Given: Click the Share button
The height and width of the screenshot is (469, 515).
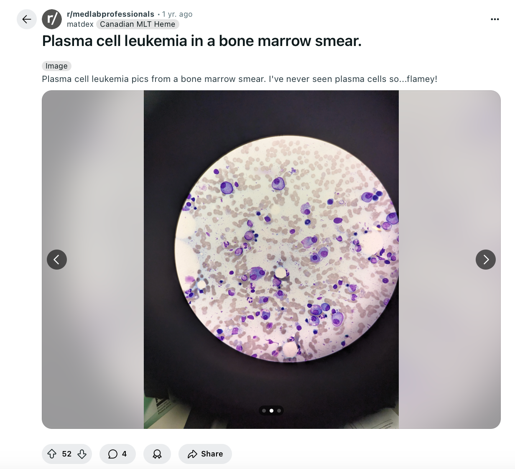Looking at the screenshot, I should click(x=205, y=454).
